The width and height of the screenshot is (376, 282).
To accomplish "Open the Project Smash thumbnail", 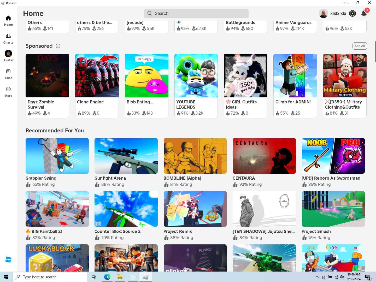I will coord(333,209).
